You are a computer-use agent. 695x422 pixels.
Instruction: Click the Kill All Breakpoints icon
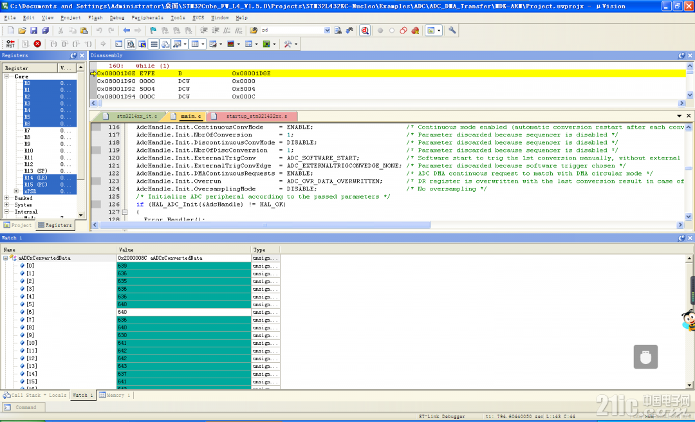[415, 30]
